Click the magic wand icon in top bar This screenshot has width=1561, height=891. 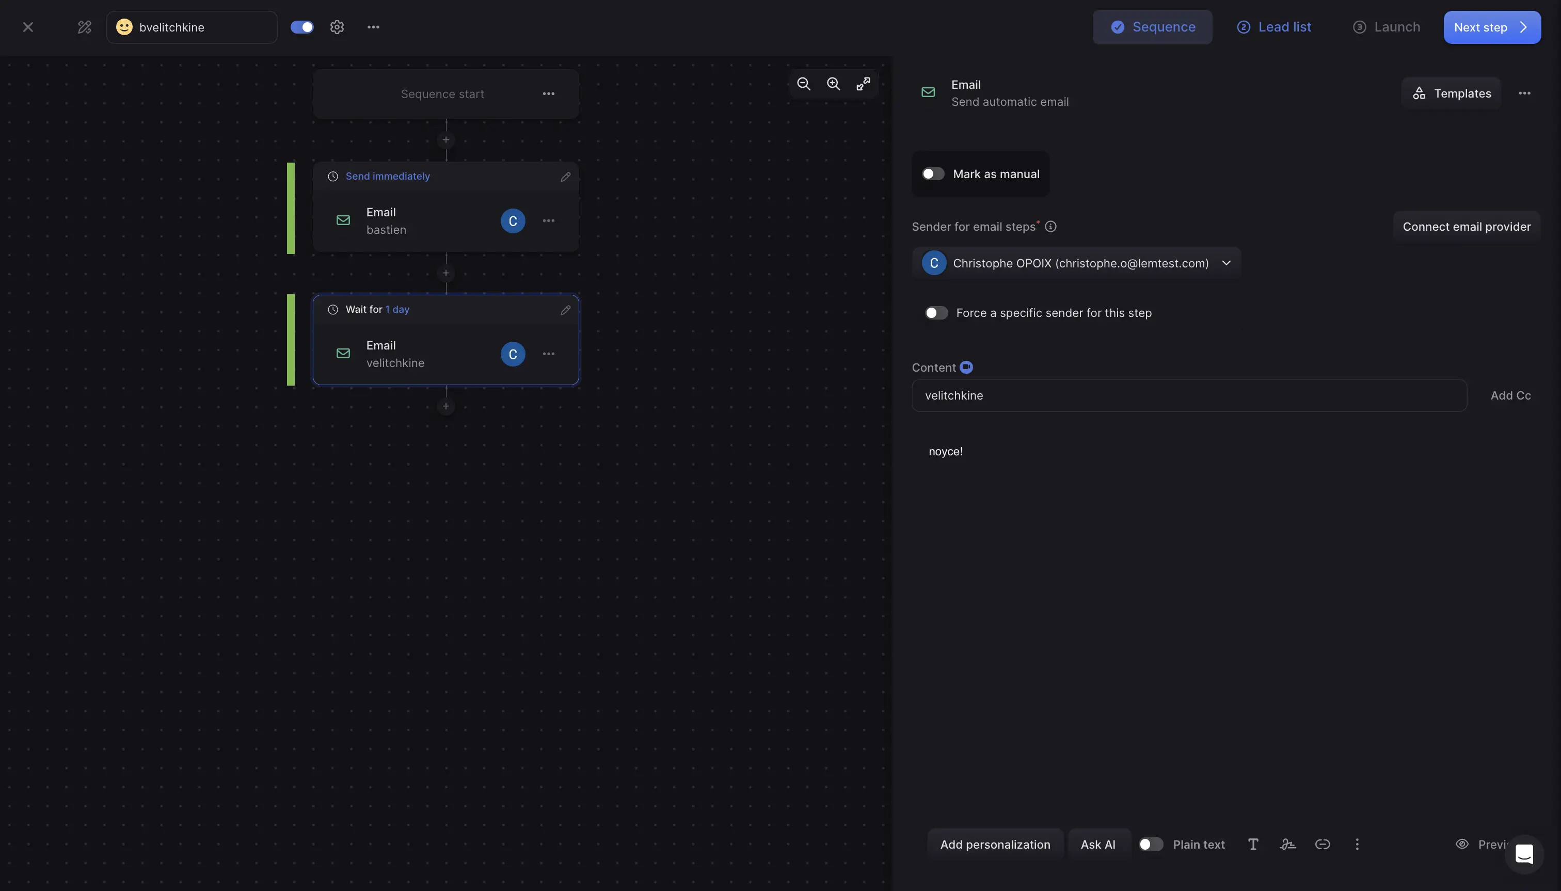pos(85,27)
